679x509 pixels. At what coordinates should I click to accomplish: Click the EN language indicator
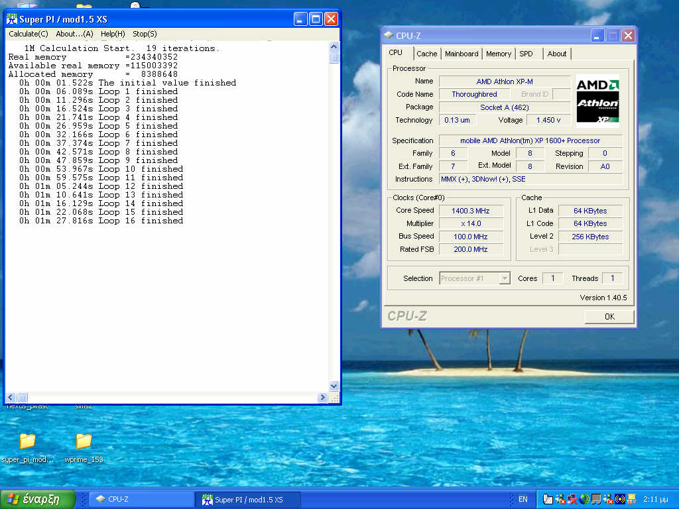coord(523,499)
